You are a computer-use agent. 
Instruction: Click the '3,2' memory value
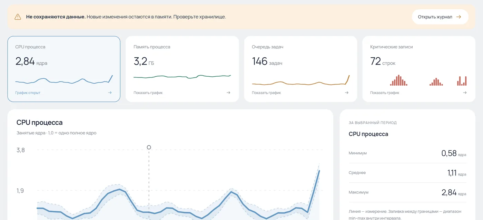pos(140,61)
